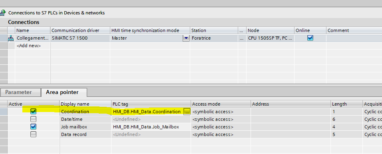Click the CPU 1505SP TF node cell

(270, 38)
